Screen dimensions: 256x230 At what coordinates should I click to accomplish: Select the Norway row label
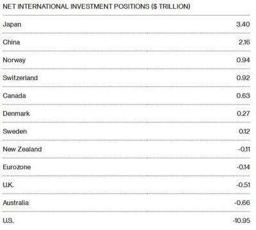point(14,60)
